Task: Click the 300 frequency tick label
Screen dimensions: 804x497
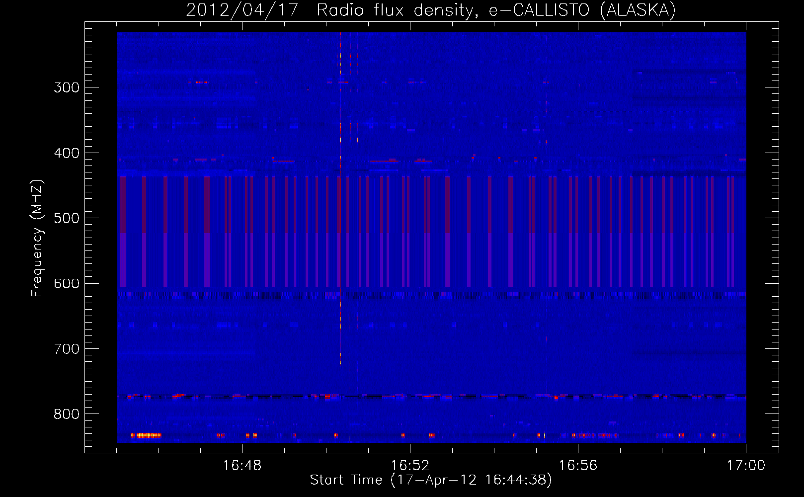Action: tap(67, 87)
